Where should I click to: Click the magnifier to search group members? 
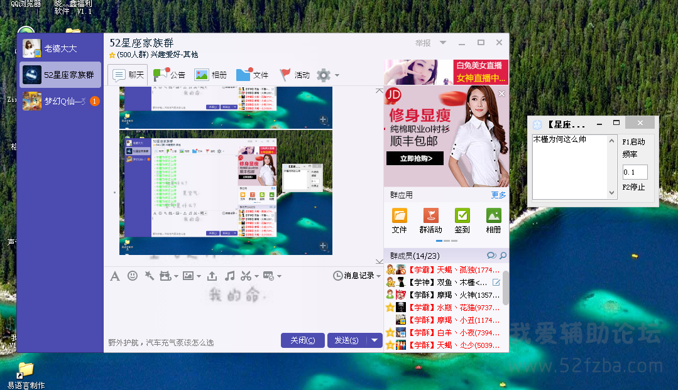[x=503, y=256]
